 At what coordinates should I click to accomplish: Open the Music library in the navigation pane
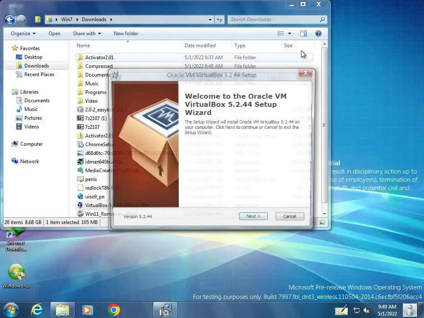(31, 109)
